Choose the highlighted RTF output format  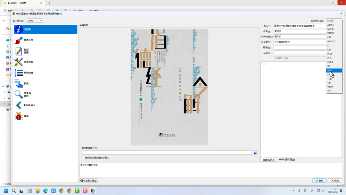[334, 71]
